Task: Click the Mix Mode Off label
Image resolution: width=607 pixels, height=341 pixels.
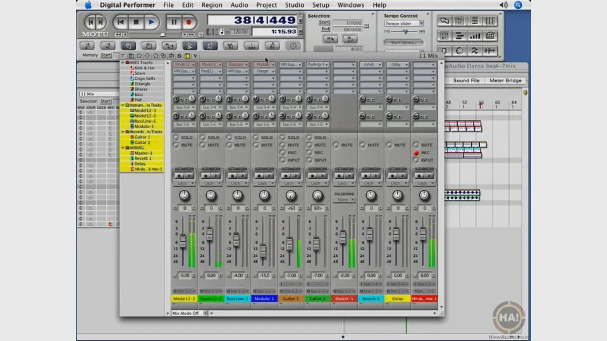Action: [x=185, y=313]
